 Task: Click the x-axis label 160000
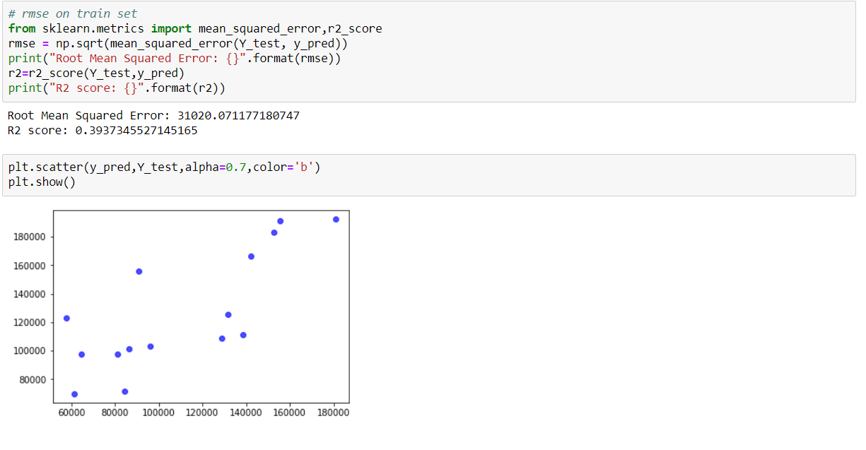coord(289,413)
